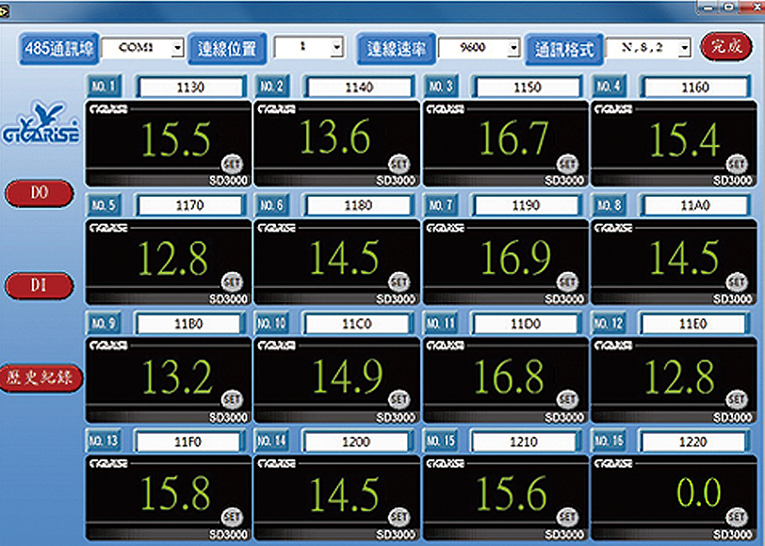Click the NO. 16 label
765x546 pixels.
pos(609,441)
